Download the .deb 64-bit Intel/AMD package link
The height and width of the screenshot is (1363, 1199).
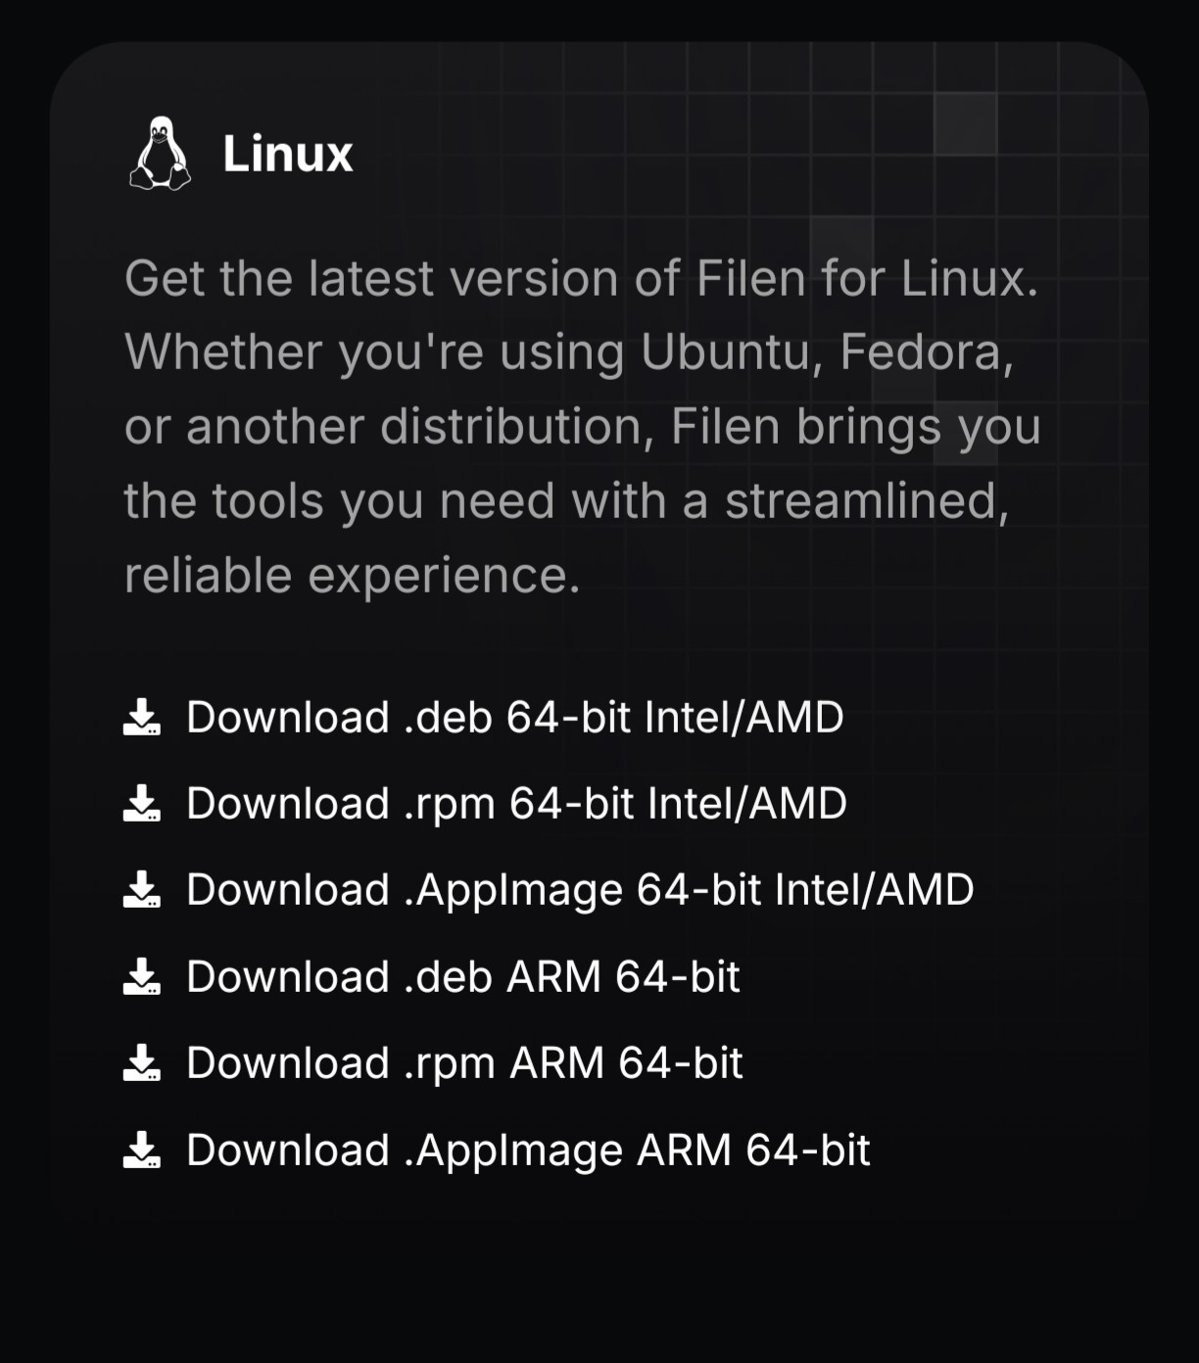coord(514,717)
